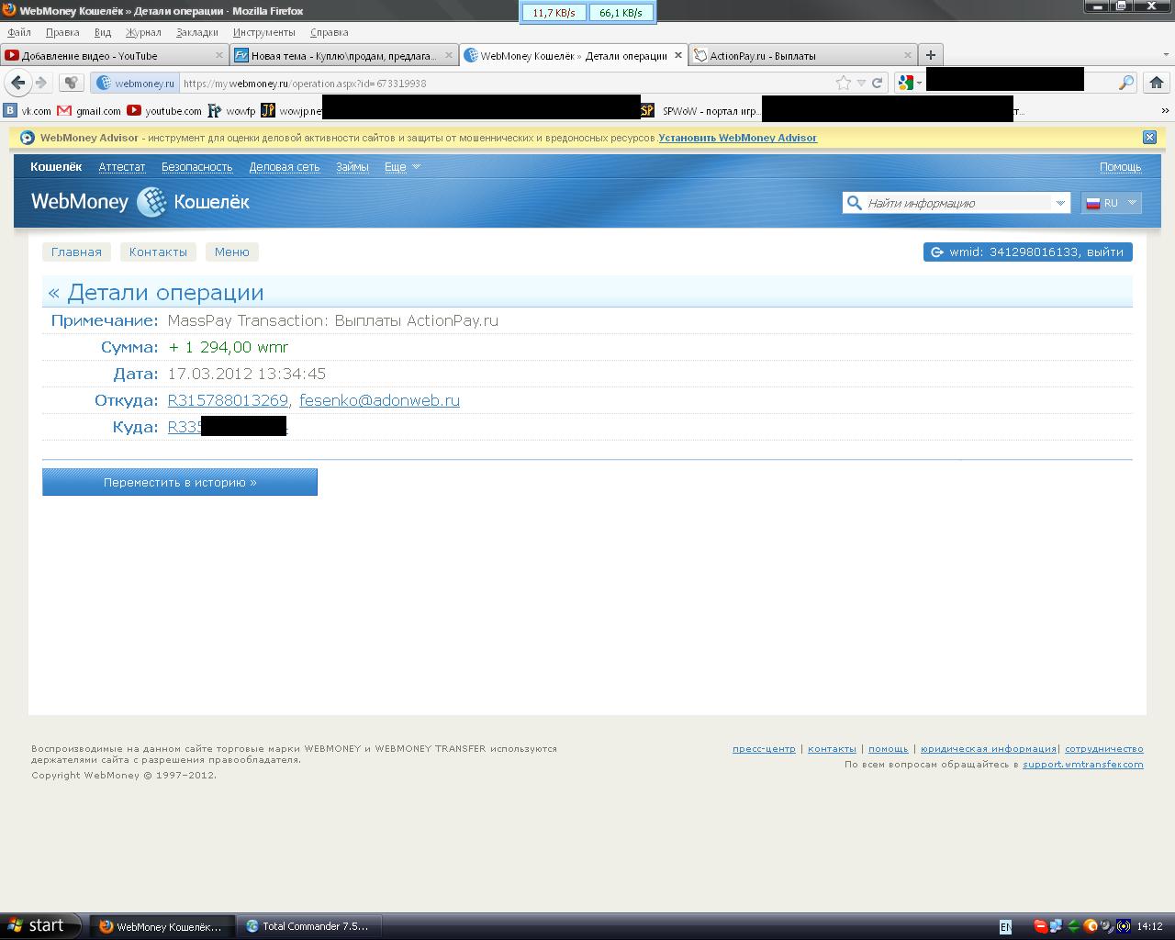Open the Правка menu
Image resolution: width=1175 pixels, height=940 pixels.
click(x=62, y=32)
